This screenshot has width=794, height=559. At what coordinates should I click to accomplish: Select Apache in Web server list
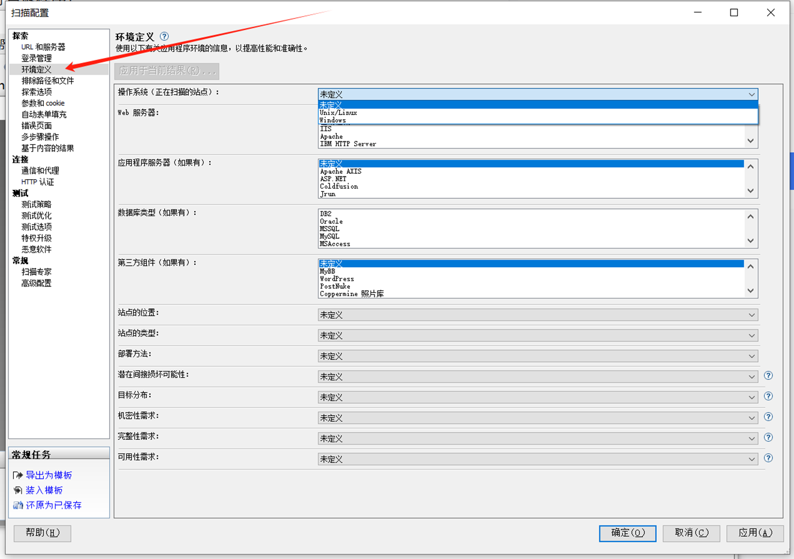click(x=532, y=137)
